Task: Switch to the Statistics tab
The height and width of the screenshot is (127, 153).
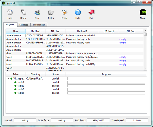Action: pyautogui.click(x=24, y=25)
